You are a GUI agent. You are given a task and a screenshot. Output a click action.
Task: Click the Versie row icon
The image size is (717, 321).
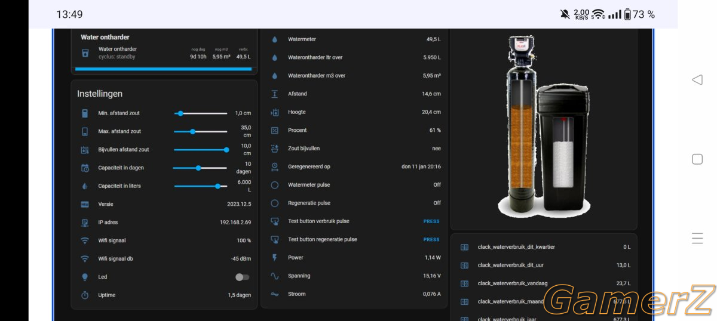tap(85, 204)
